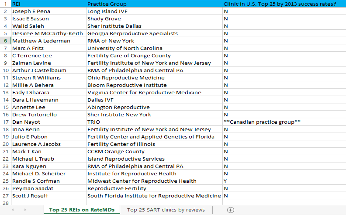This screenshot has width=346, height=215.
Task: Click cell Shady Grove
Action: point(154,19)
